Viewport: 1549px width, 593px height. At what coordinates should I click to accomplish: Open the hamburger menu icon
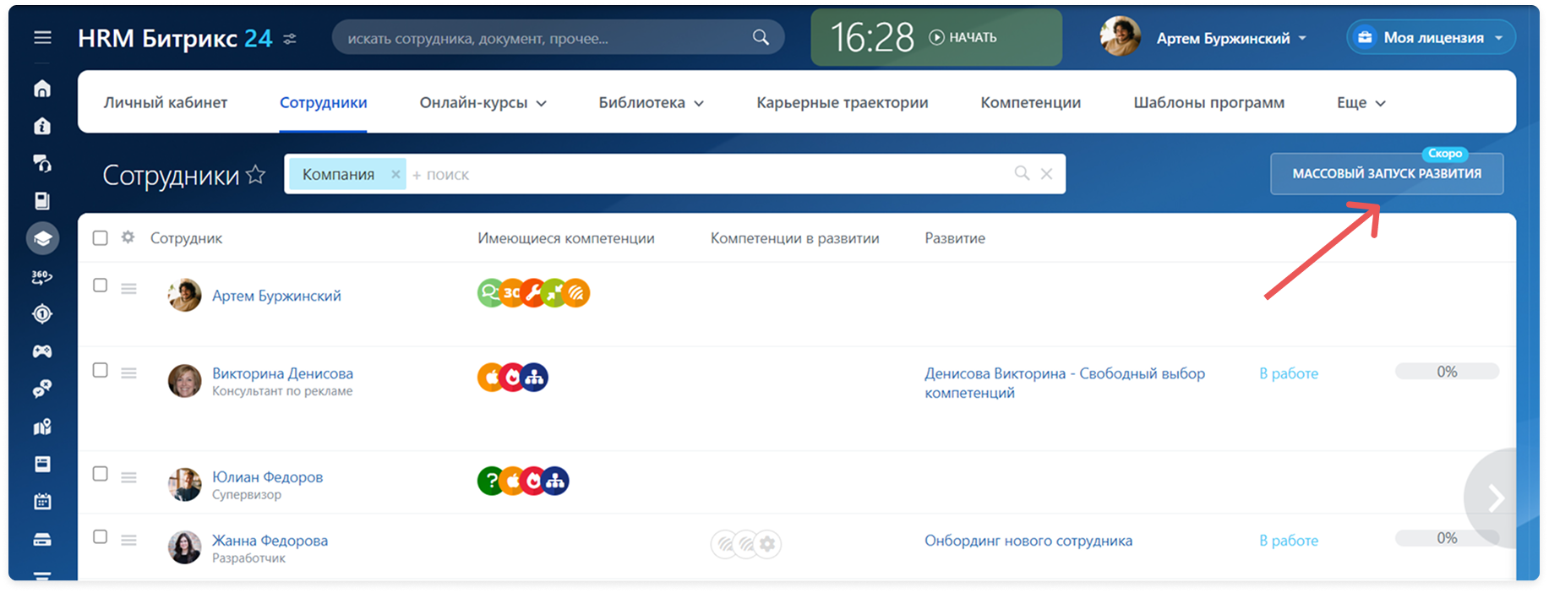click(42, 38)
